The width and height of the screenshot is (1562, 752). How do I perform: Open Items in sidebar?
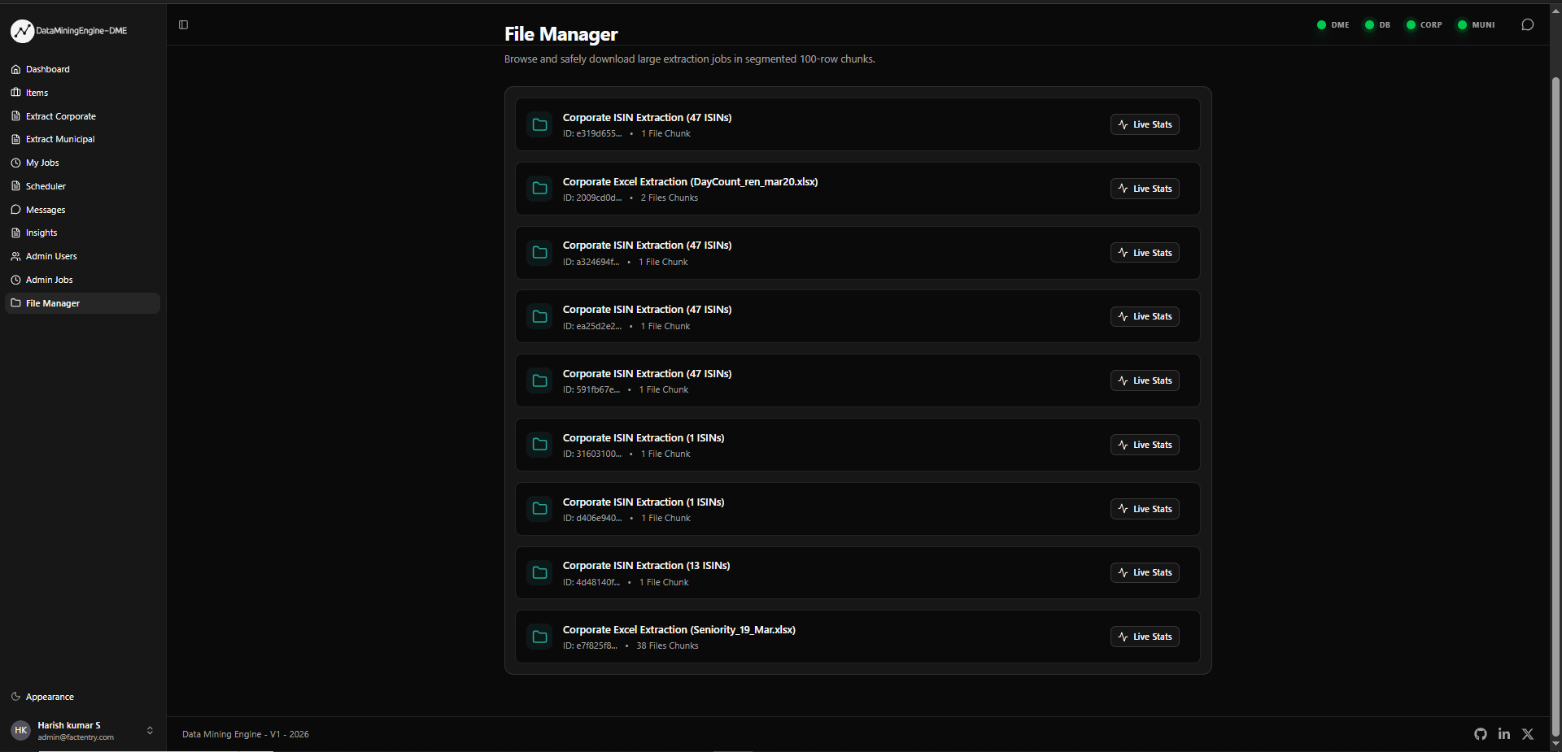[x=82, y=93]
